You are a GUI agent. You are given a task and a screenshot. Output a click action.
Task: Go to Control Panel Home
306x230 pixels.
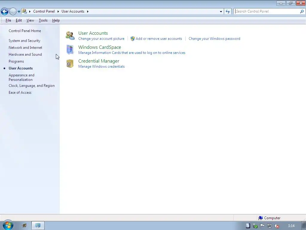(25, 31)
